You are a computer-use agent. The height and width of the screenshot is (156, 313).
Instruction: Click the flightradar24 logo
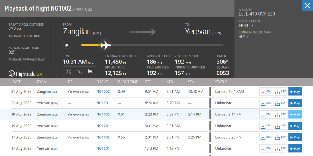pos(26,73)
